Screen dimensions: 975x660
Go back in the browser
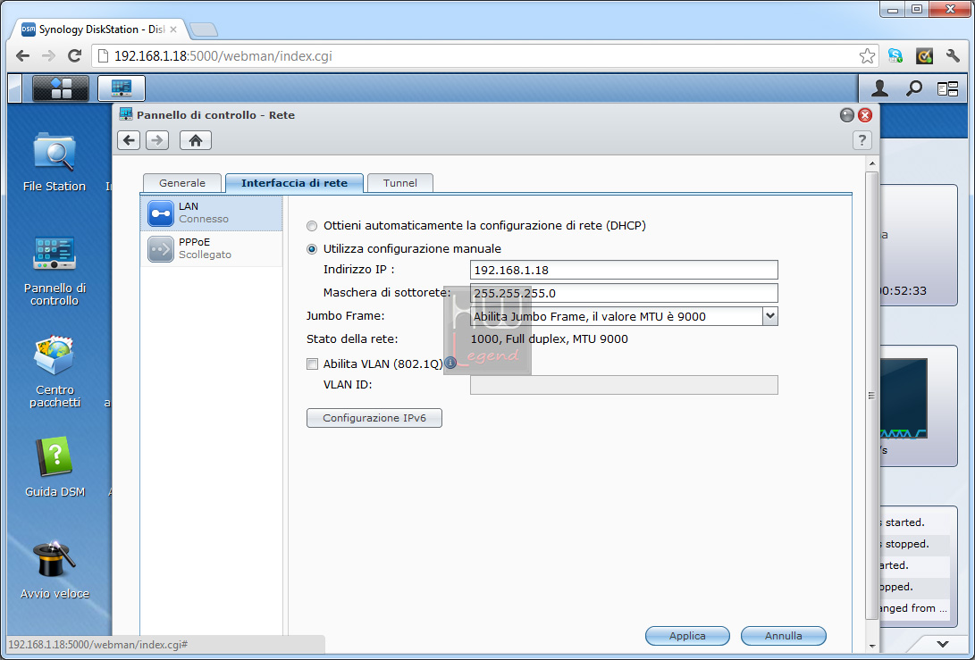pyautogui.click(x=23, y=56)
